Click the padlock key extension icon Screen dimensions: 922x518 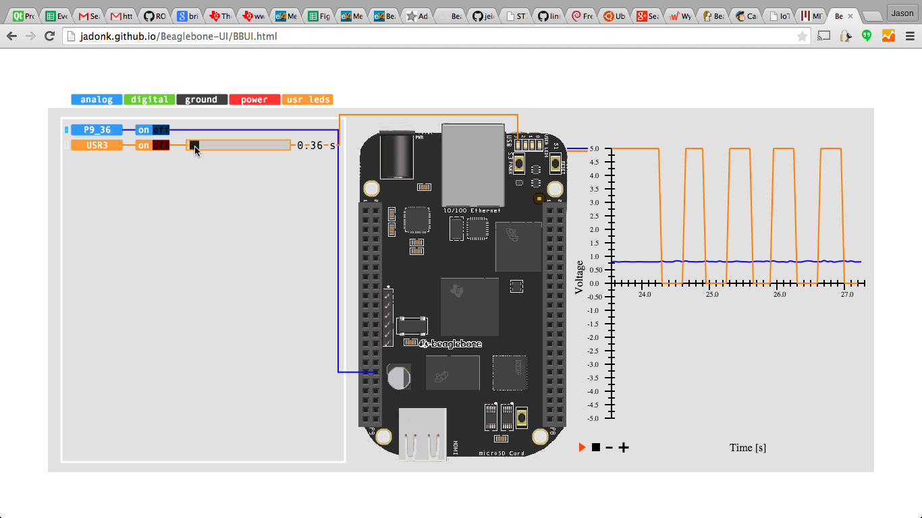click(845, 36)
